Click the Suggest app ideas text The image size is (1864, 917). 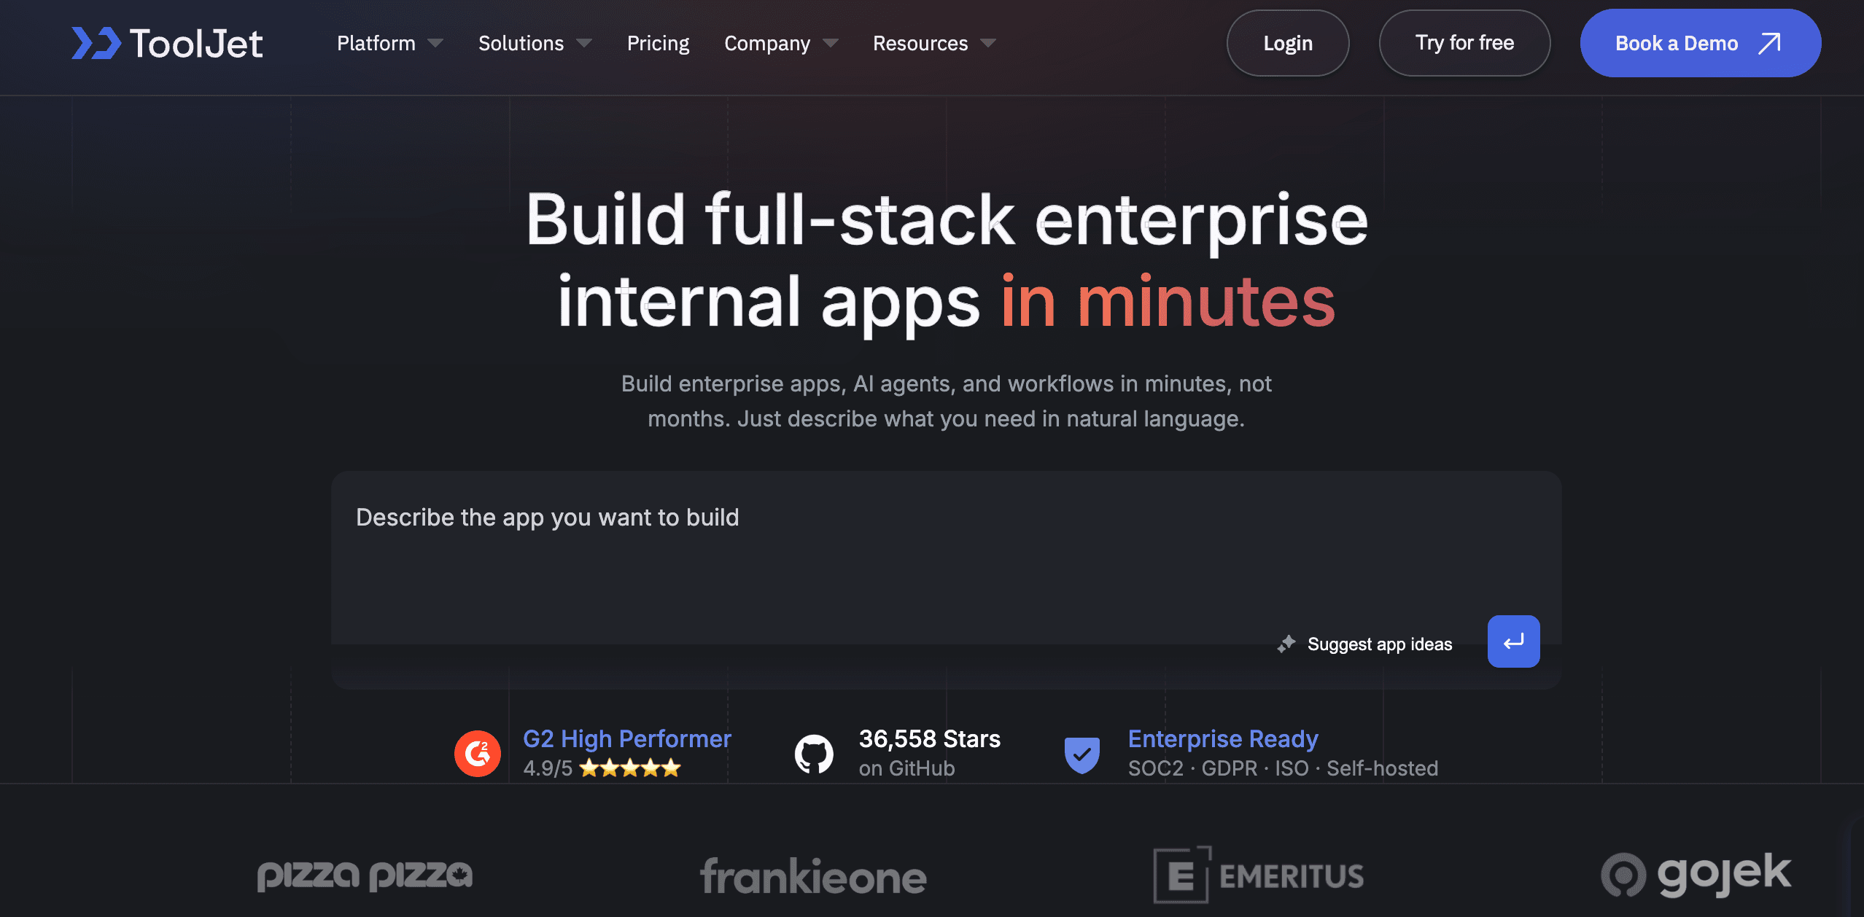coord(1379,644)
